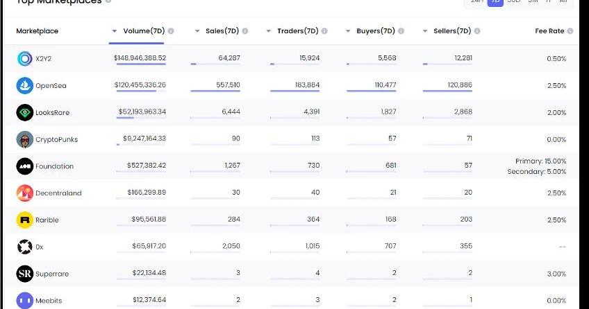Click the Superrare SR logo
This screenshot has width=589, height=309.
[25, 274]
